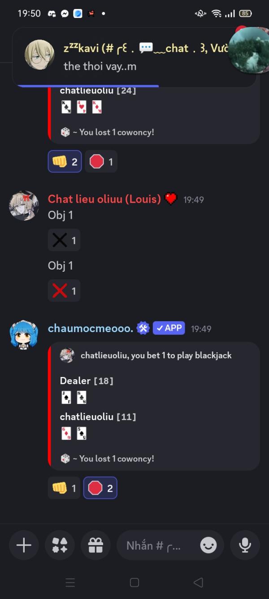This screenshot has width=269, height=599.
Task: Toggle the stop sign reaction with count 2
Action: [100, 488]
